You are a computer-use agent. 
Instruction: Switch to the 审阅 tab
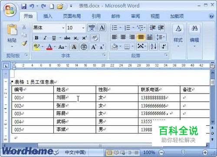coord(135,16)
